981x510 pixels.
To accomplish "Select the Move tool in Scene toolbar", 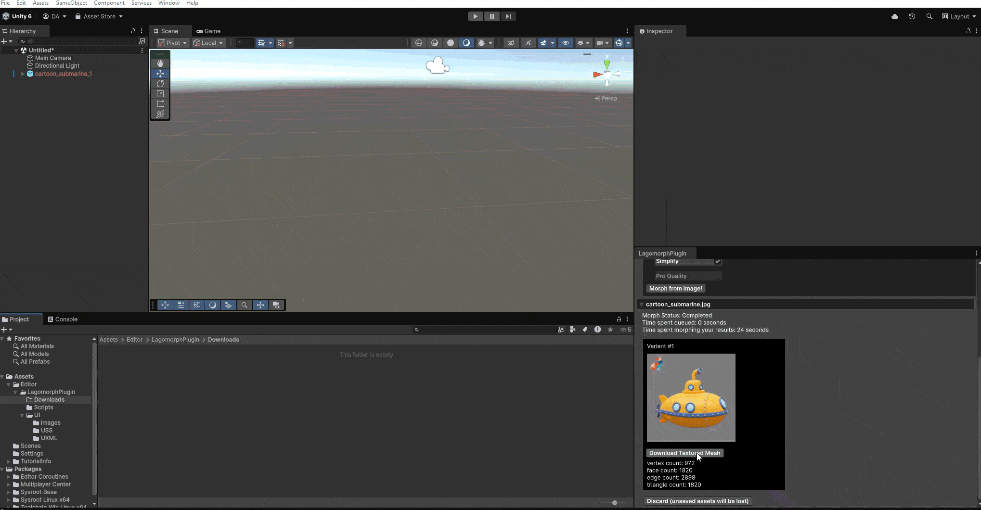I will [160, 74].
